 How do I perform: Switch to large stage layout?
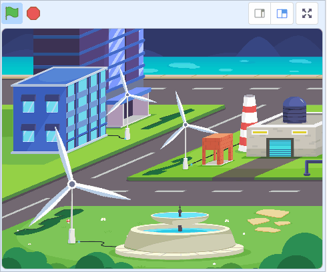click(x=282, y=13)
